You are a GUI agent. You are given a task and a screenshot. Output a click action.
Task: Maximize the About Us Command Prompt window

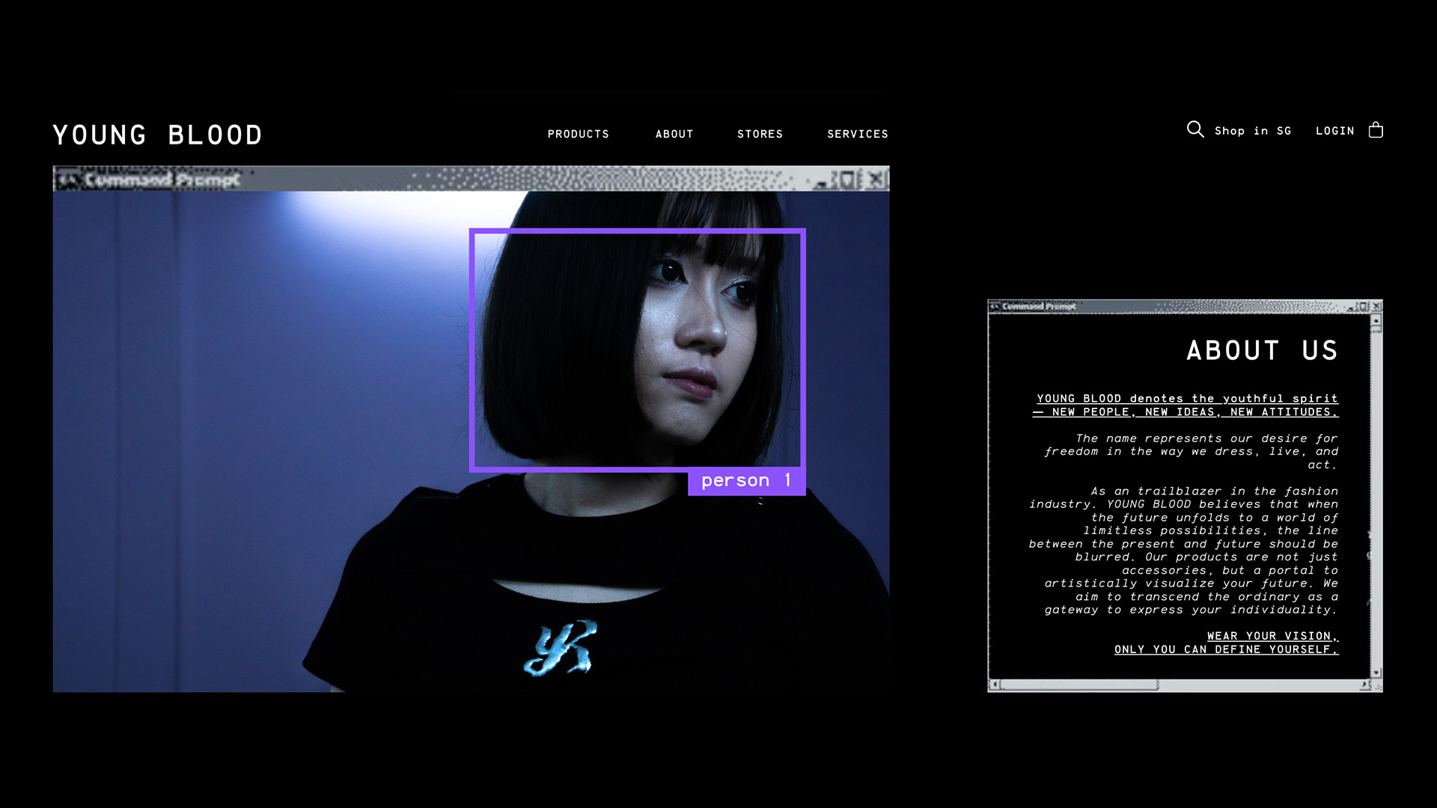1364,306
